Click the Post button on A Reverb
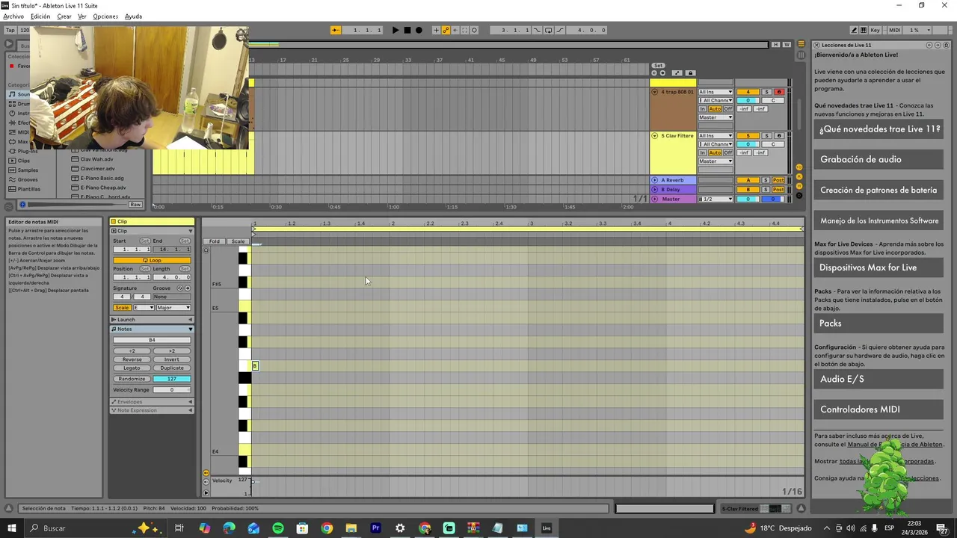Image resolution: width=957 pixels, height=538 pixels. (x=778, y=180)
